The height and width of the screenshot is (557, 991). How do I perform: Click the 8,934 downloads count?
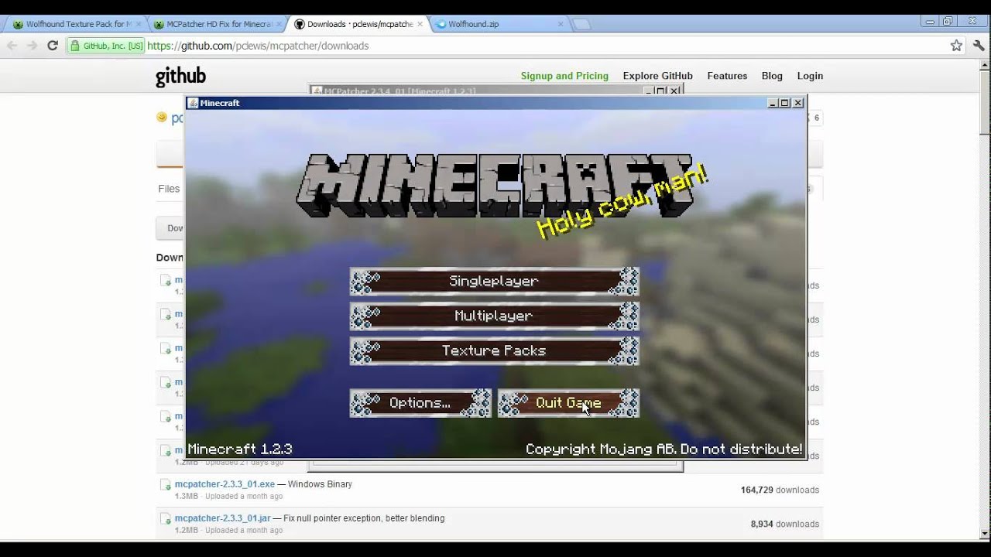point(784,524)
